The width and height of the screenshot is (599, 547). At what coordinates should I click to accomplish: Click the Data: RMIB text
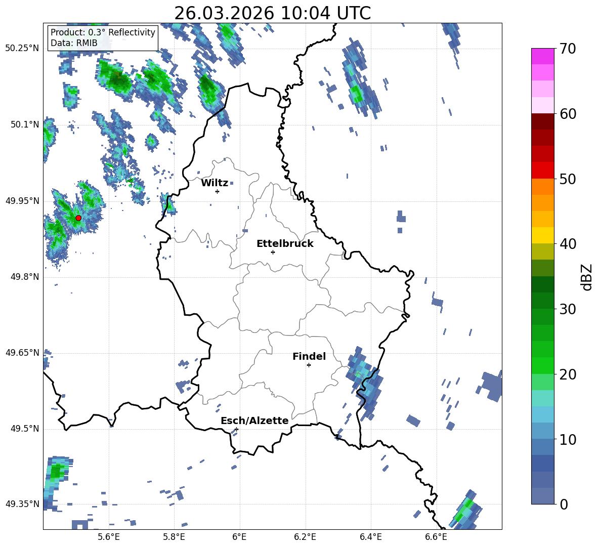pos(74,43)
